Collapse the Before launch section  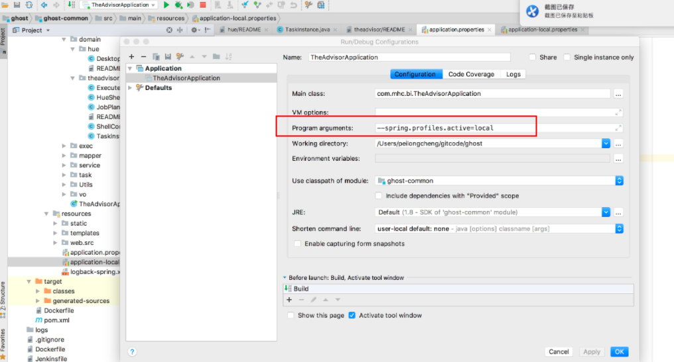[x=285, y=277]
